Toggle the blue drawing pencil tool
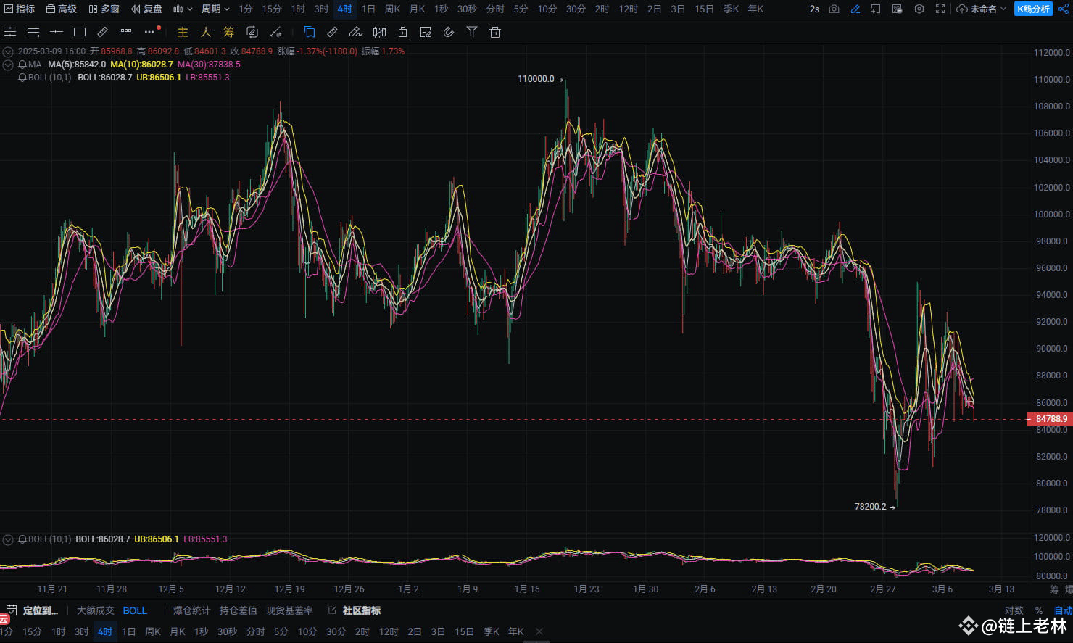This screenshot has height=643, width=1073. 855,9
